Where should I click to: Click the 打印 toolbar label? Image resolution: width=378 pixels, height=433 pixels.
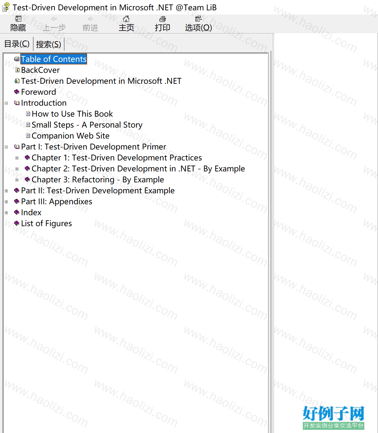point(163,28)
